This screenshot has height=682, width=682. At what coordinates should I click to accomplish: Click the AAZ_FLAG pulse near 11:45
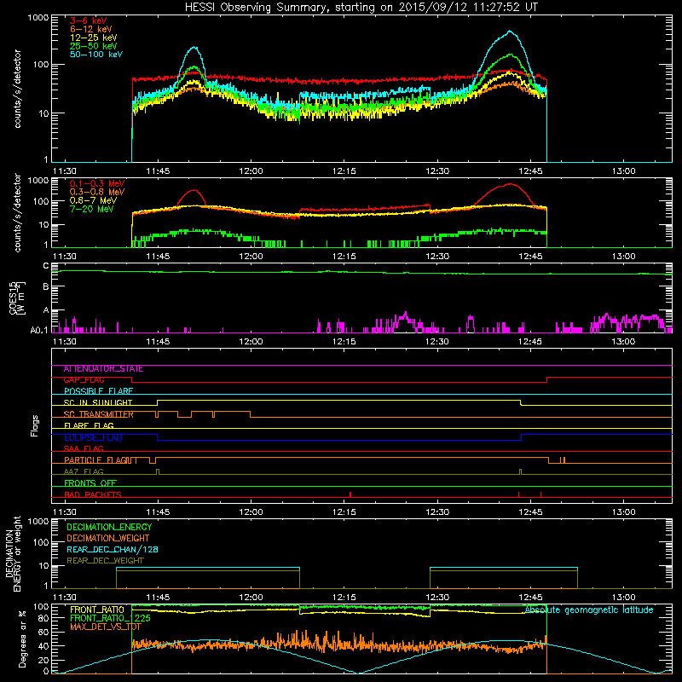(158, 471)
